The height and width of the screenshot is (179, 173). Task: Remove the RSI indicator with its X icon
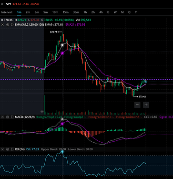pos(2,149)
